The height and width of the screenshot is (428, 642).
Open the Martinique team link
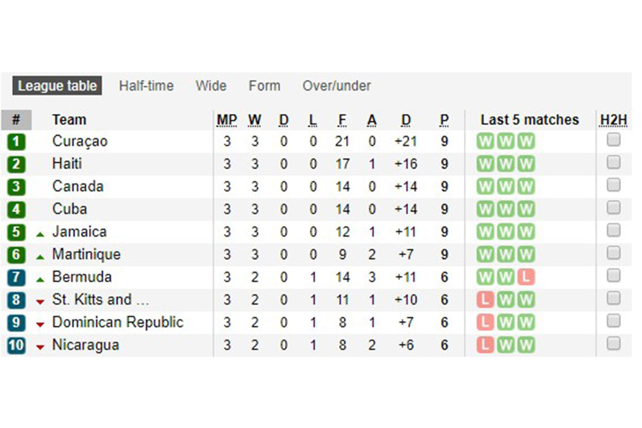point(86,254)
